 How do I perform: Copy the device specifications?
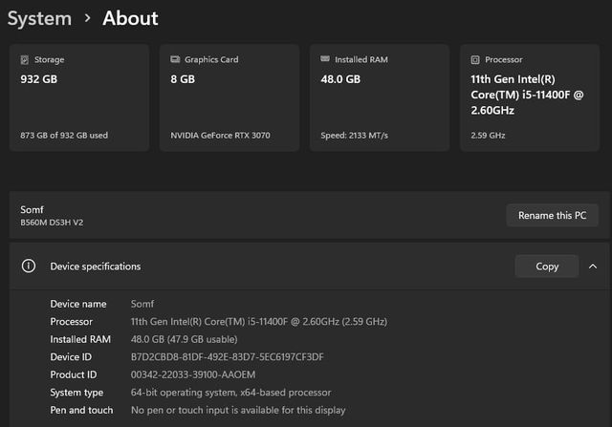tap(547, 267)
